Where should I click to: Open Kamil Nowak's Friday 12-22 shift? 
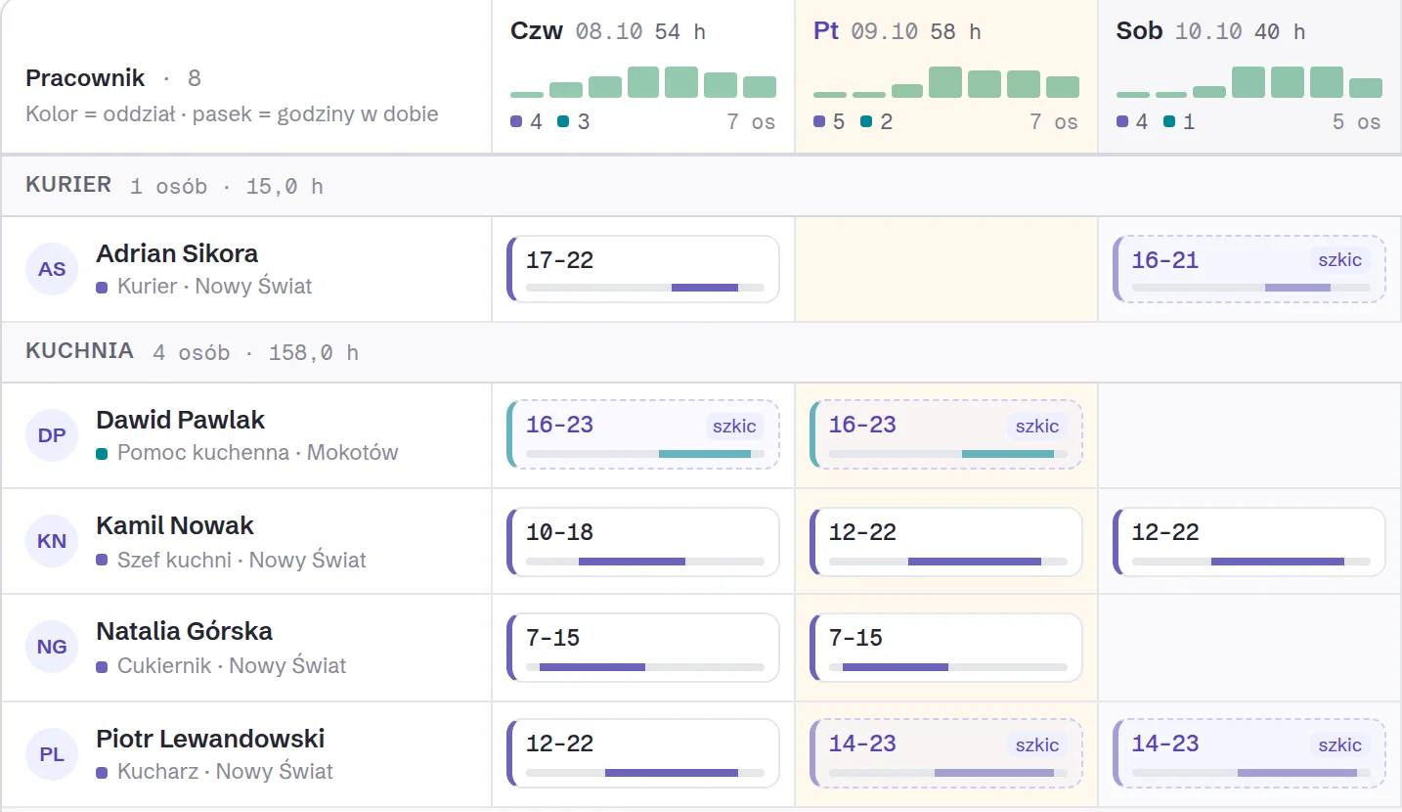pyautogui.click(x=946, y=541)
